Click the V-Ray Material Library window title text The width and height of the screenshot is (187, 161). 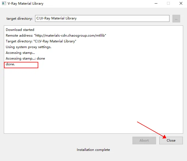point(25,4)
